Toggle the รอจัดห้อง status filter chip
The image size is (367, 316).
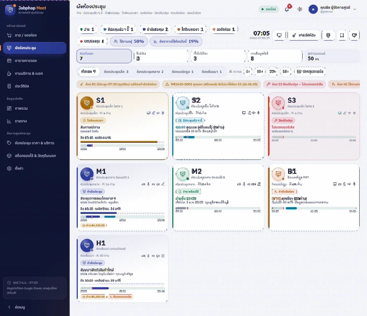[224, 29]
